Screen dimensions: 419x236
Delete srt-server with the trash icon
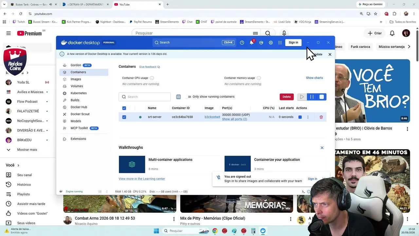pyautogui.click(x=321, y=117)
